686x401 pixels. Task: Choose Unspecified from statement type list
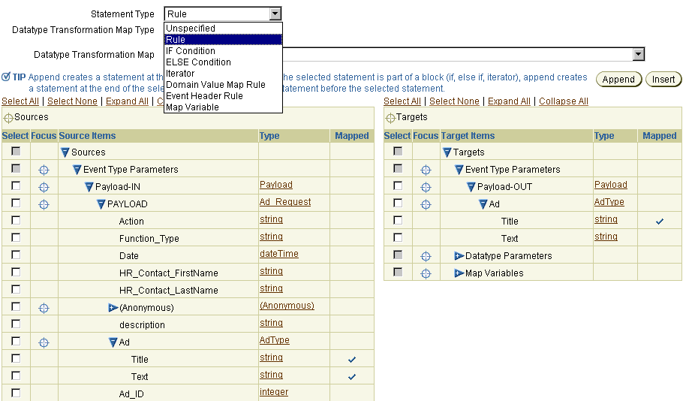pyautogui.click(x=223, y=28)
